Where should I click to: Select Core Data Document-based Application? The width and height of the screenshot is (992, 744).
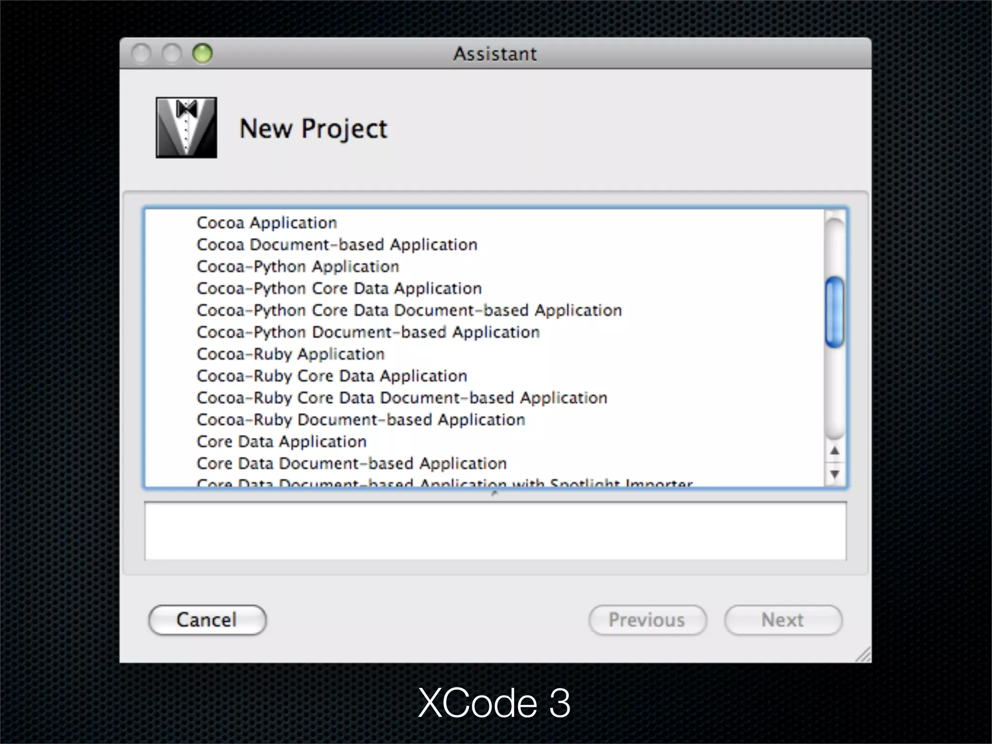pos(352,464)
